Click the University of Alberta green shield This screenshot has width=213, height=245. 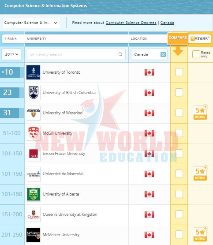tap(33, 194)
